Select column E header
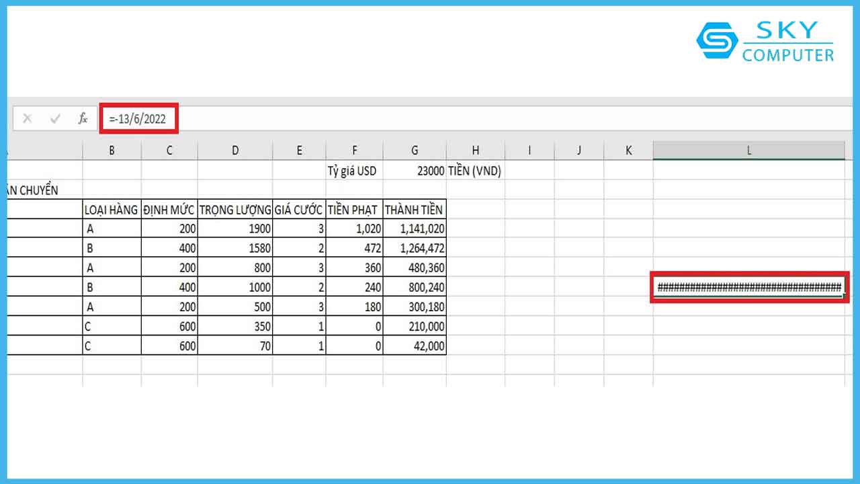Image resolution: width=860 pixels, height=484 pixels. click(299, 151)
